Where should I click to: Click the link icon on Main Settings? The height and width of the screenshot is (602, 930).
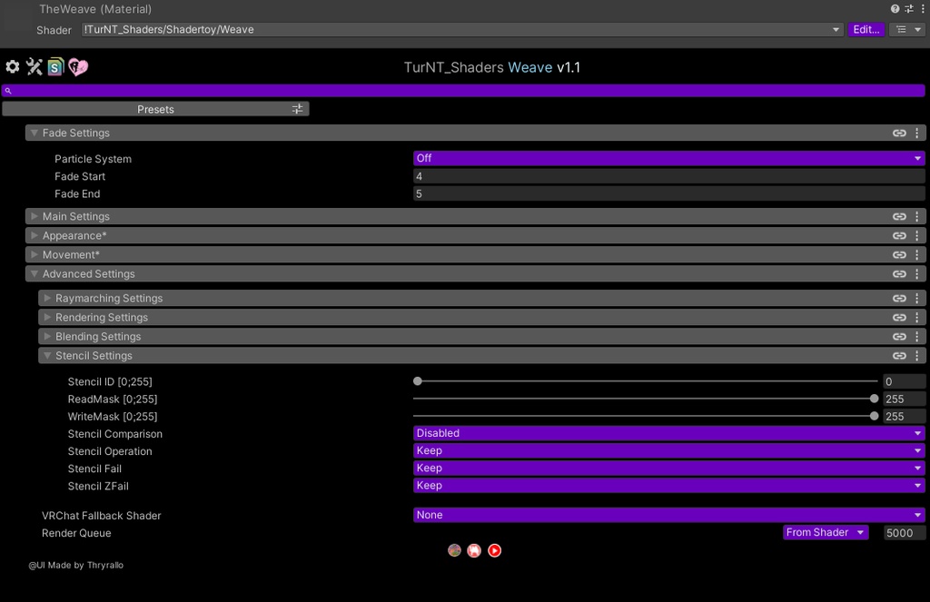pos(899,216)
